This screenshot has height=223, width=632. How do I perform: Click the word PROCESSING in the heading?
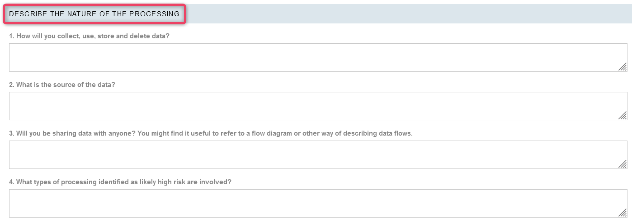click(x=154, y=14)
